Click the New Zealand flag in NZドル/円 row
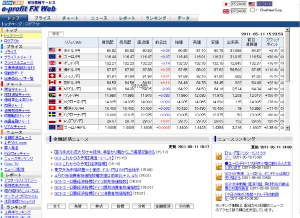The image size is (300, 218). tap(52, 89)
